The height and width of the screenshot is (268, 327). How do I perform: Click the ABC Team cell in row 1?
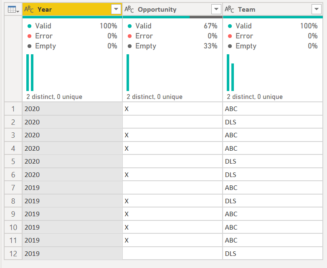click(273, 109)
